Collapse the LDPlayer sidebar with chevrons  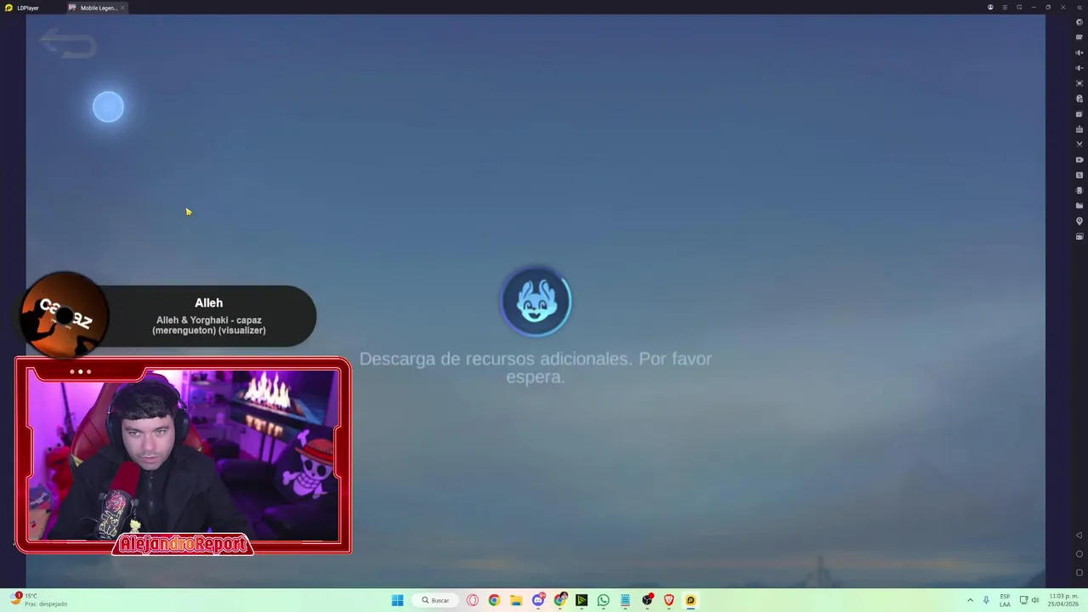1079,8
